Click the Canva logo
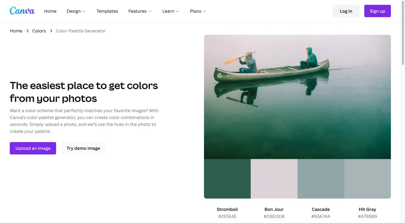This screenshot has height=223, width=405. point(22,11)
